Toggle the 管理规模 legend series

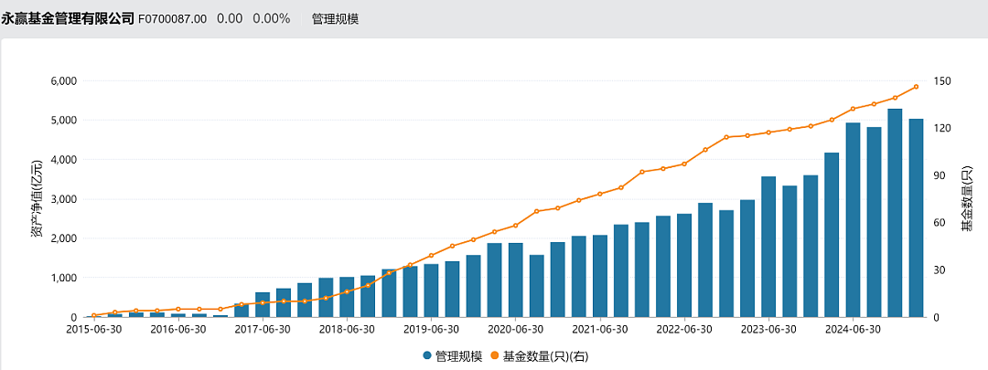click(453, 356)
